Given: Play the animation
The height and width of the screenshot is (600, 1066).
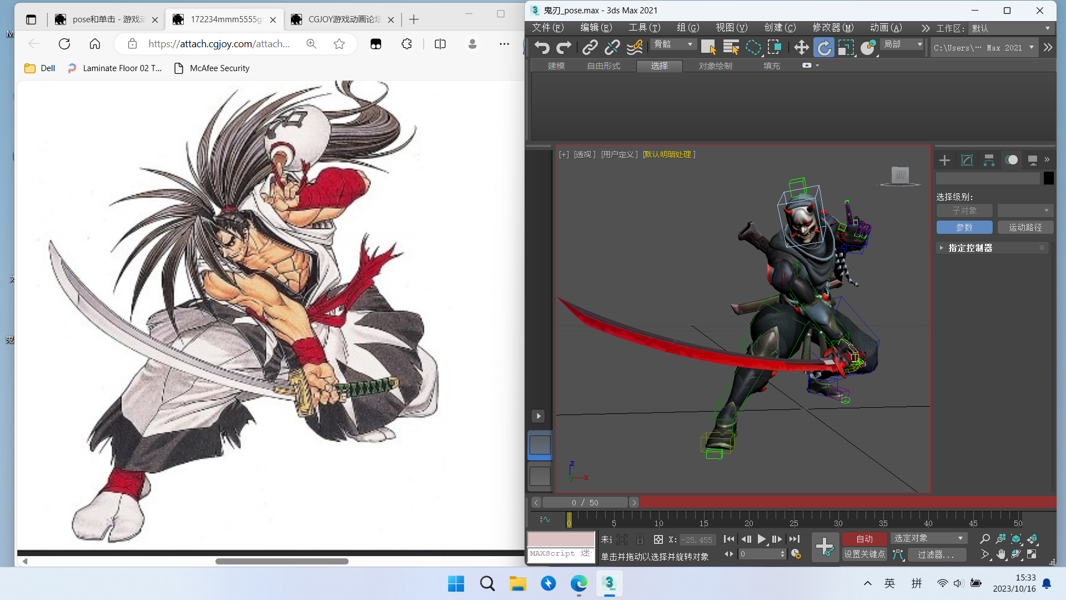Looking at the screenshot, I should (x=762, y=539).
